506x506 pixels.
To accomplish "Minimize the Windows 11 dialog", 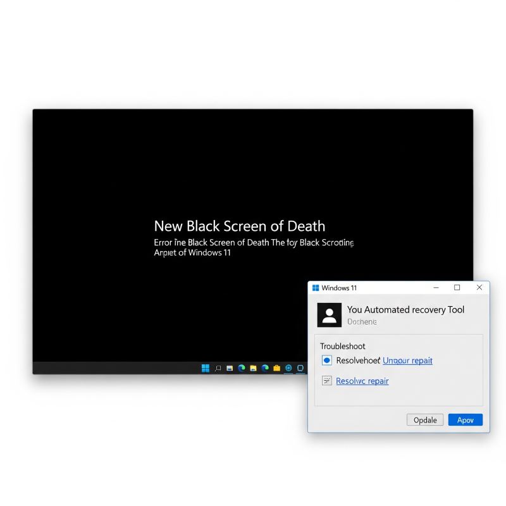I will 436,288.
